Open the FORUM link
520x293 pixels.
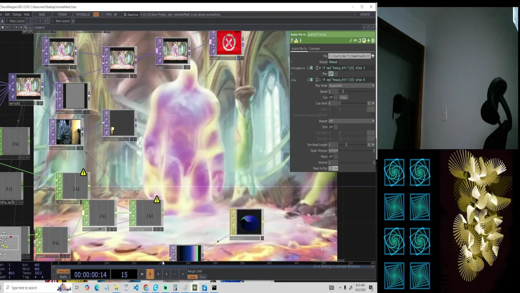pyautogui.click(x=62, y=15)
